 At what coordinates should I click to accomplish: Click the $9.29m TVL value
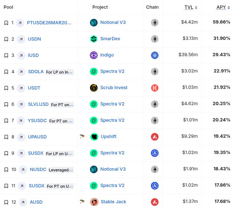point(189,136)
